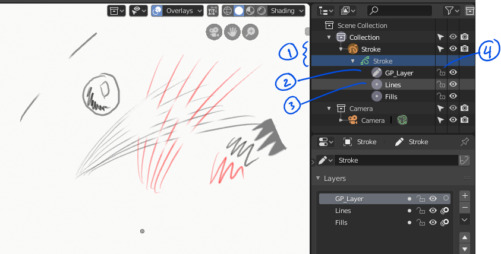Select wireframe viewport shading mode
This screenshot has height=254, width=501.
click(x=227, y=11)
